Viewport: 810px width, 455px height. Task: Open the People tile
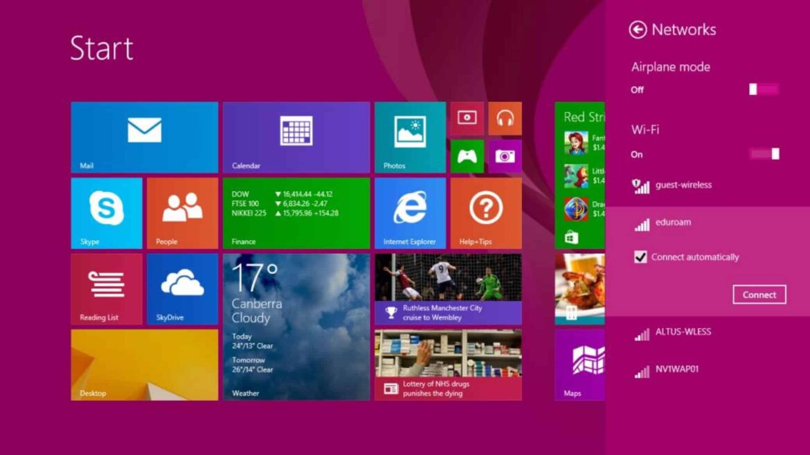(x=182, y=212)
